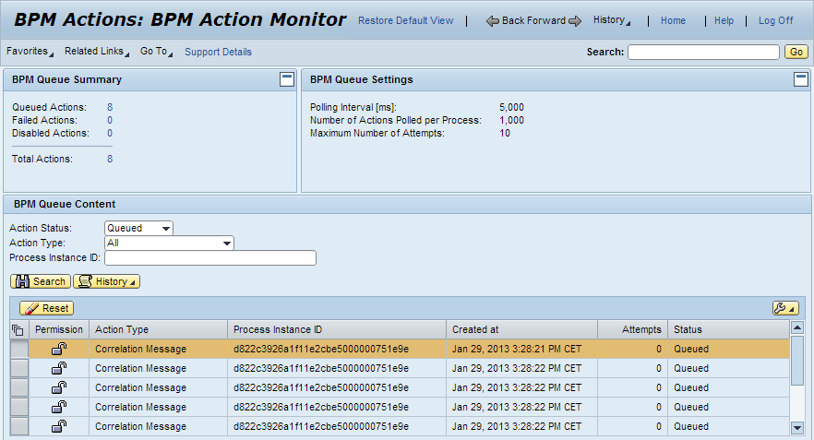Click into the top Search input field
This screenshot has width=814, height=440.
tap(703, 52)
